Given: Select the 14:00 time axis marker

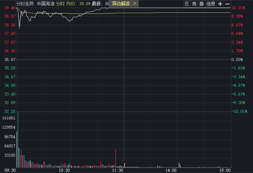Looking at the screenshot, I should pos(171,170).
